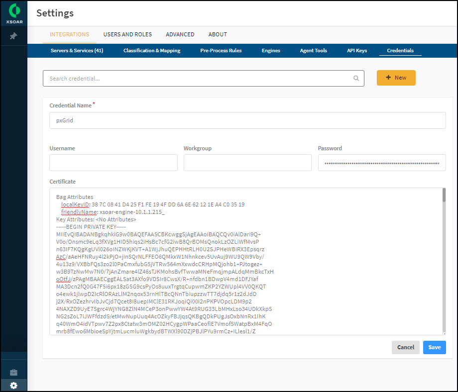Click the yellow New button
The height and width of the screenshot is (392, 458).
tap(396, 78)
